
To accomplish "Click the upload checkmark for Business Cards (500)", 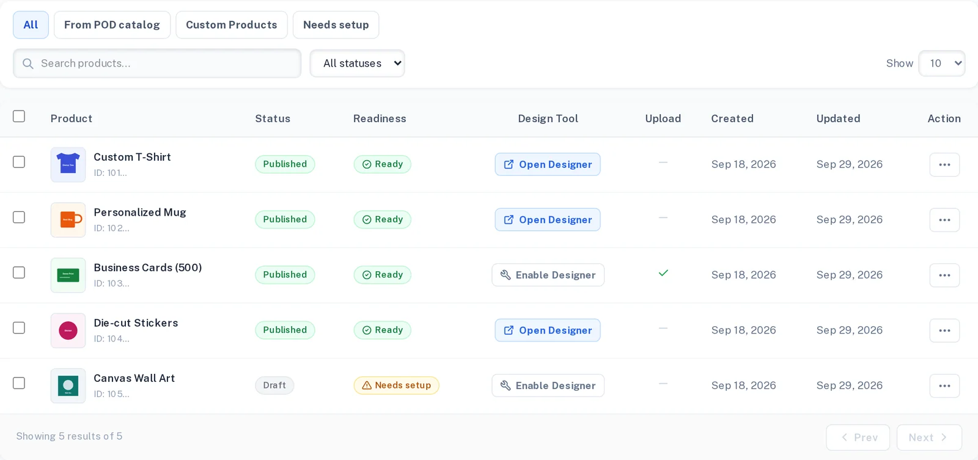I will pos(663,273).
